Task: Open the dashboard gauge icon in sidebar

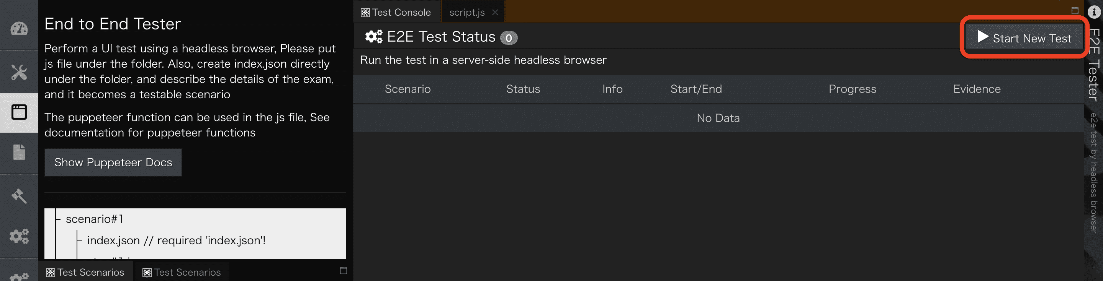Action: [19, 29]
